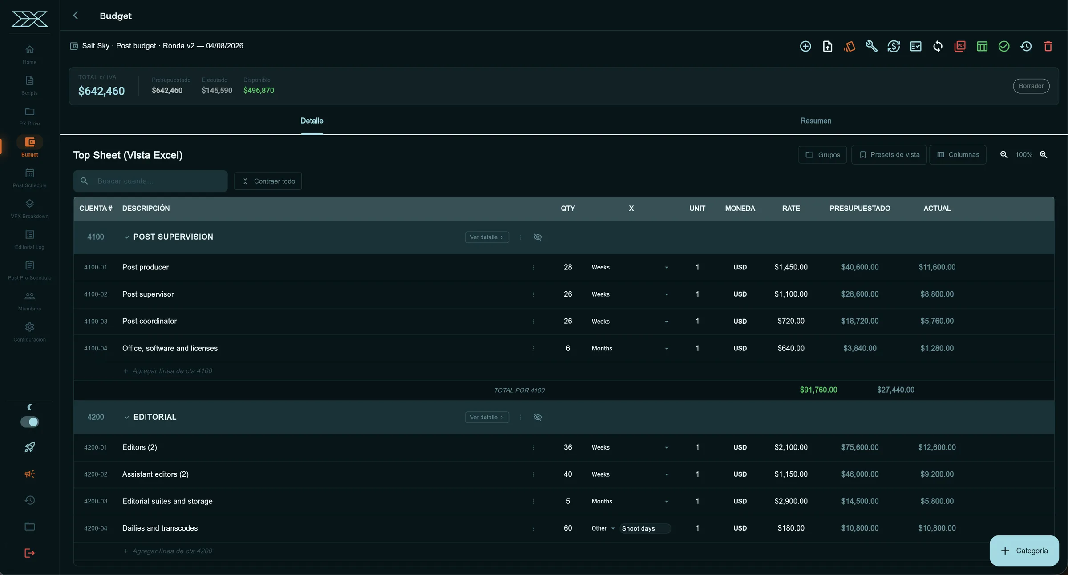Hide the POST SUPERVISION category with eye icon

[x=538, y=237]
